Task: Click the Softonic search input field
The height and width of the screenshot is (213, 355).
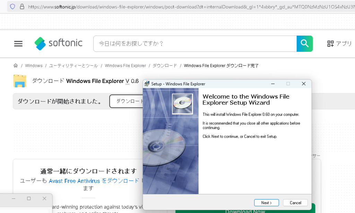Action: click(x=195, y=44)
